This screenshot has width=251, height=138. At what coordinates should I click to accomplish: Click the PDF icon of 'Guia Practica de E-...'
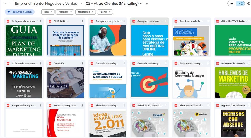coord(176,21)
